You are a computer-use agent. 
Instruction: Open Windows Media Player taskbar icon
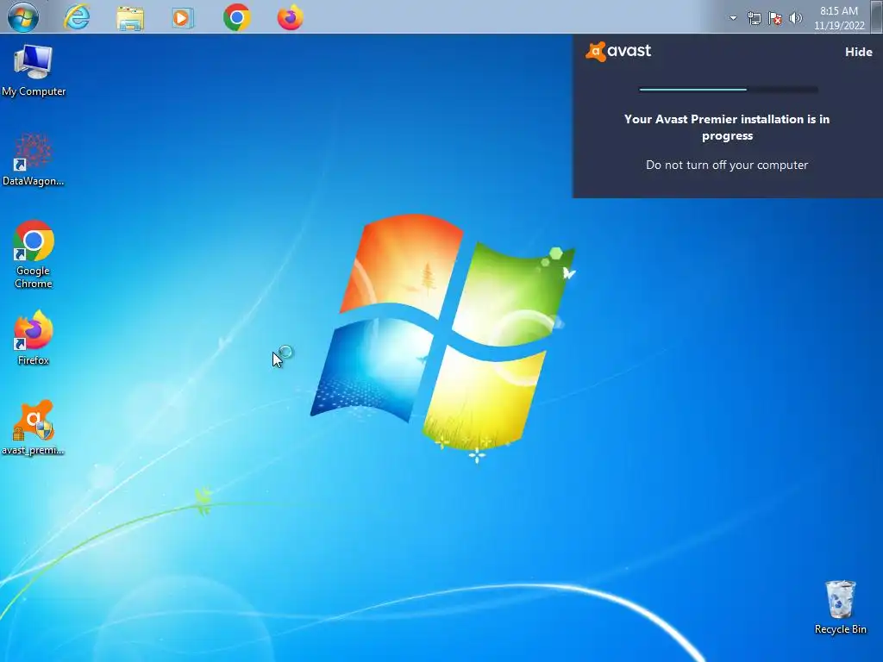183,18
